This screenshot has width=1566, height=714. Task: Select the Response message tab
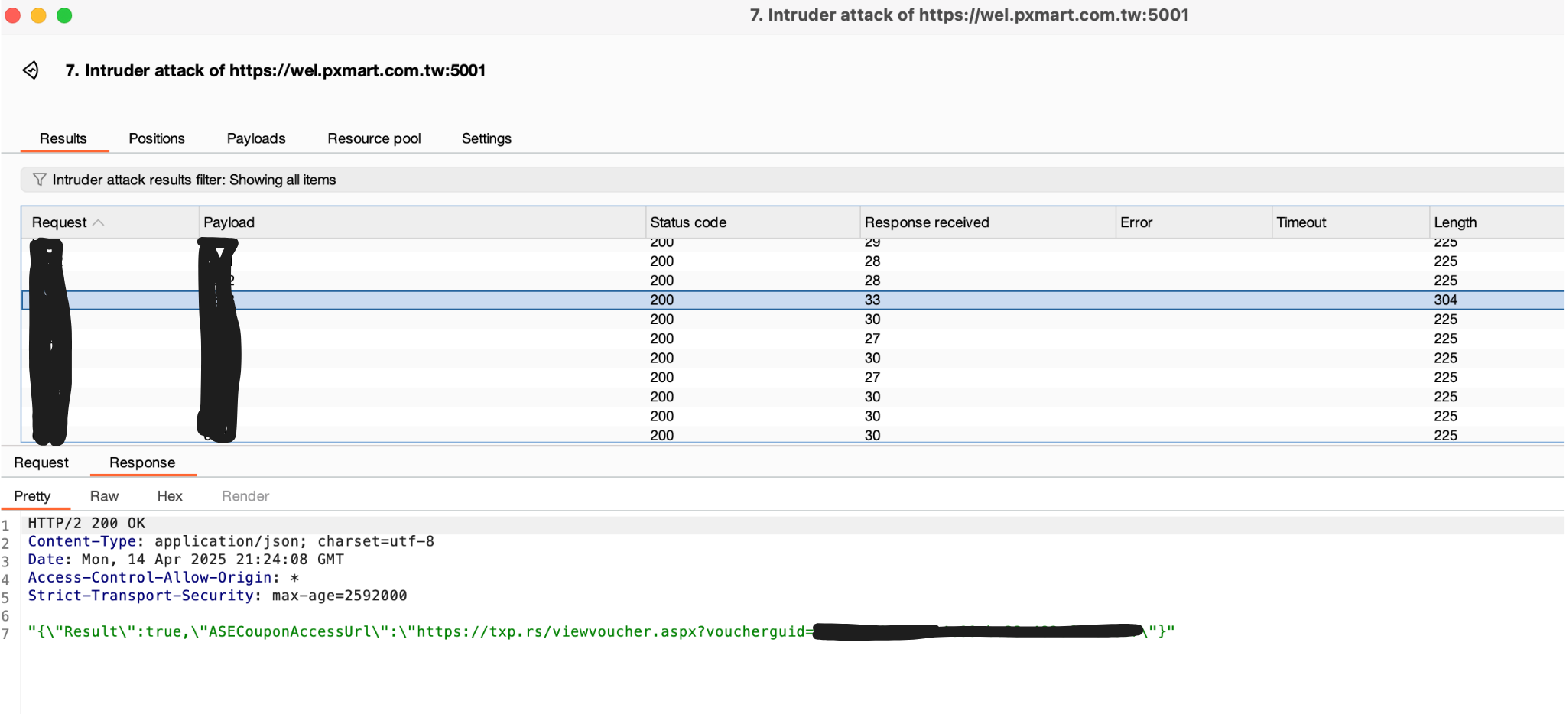click(x=142, y=462)
